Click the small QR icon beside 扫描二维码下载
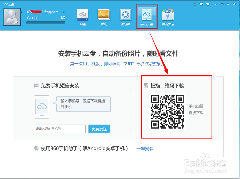 tap(146, 86)
